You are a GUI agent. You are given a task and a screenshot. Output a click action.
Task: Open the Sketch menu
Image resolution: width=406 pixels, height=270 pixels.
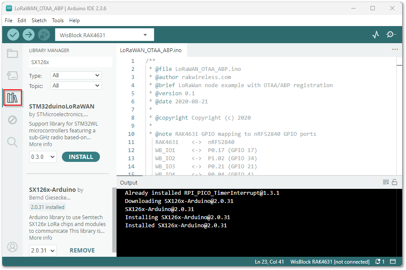39,20
